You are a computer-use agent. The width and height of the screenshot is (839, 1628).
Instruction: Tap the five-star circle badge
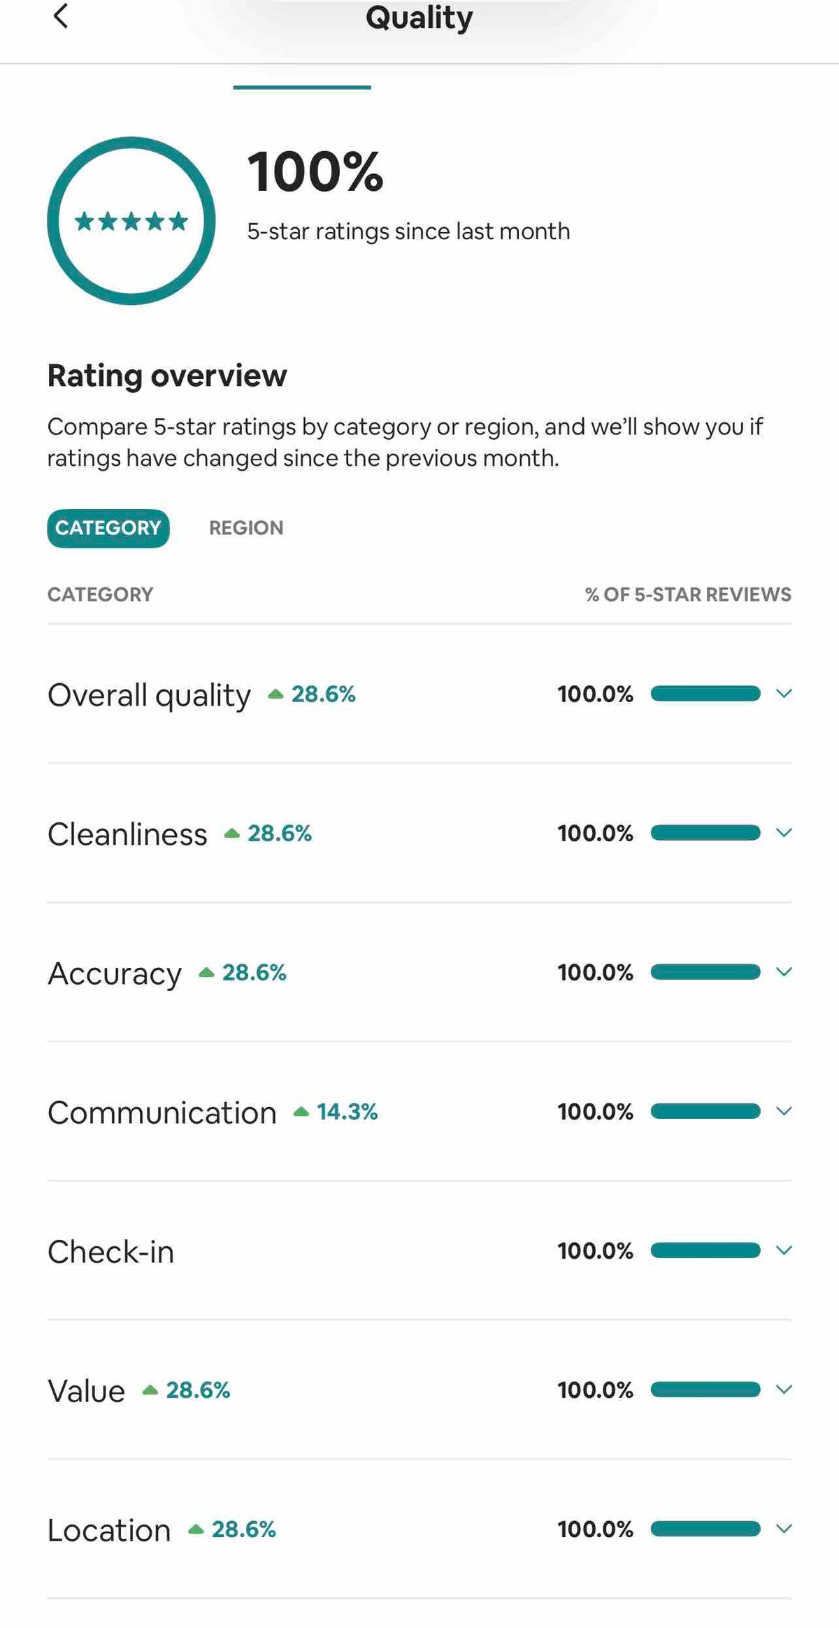pyautogui.click(x=131, y=221)
